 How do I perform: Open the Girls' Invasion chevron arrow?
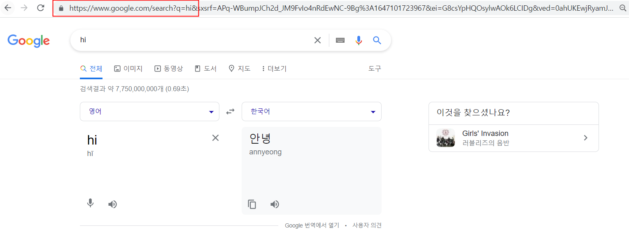[585, 138]
